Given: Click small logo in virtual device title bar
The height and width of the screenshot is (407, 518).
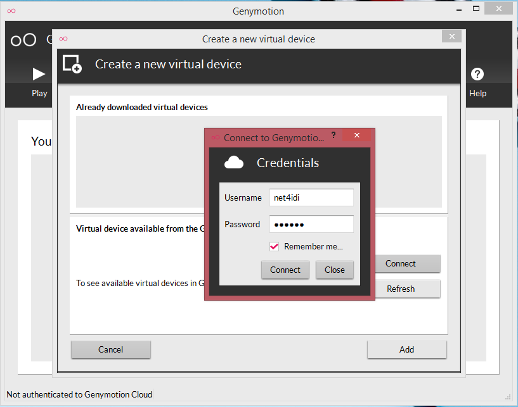Looking at the screenshot, I should pos(63,39).
